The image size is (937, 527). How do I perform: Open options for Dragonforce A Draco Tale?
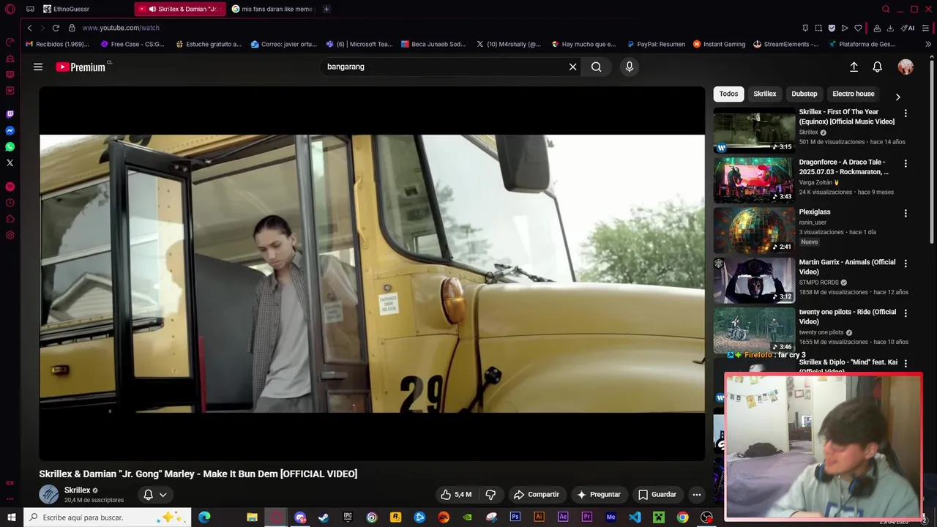click(x=906, y=163)
